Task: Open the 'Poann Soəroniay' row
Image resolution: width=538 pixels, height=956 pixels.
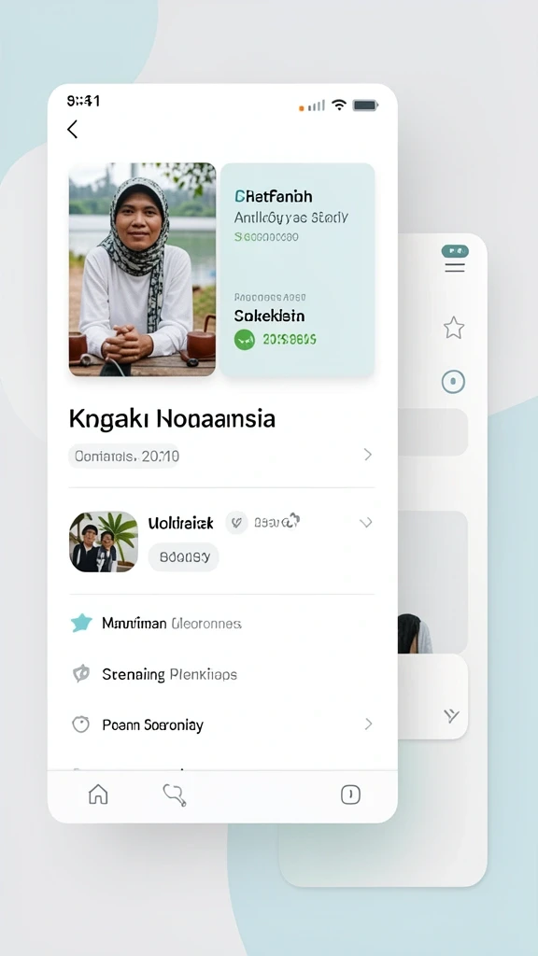Action: pyautogui.click(x=221, y=724)
